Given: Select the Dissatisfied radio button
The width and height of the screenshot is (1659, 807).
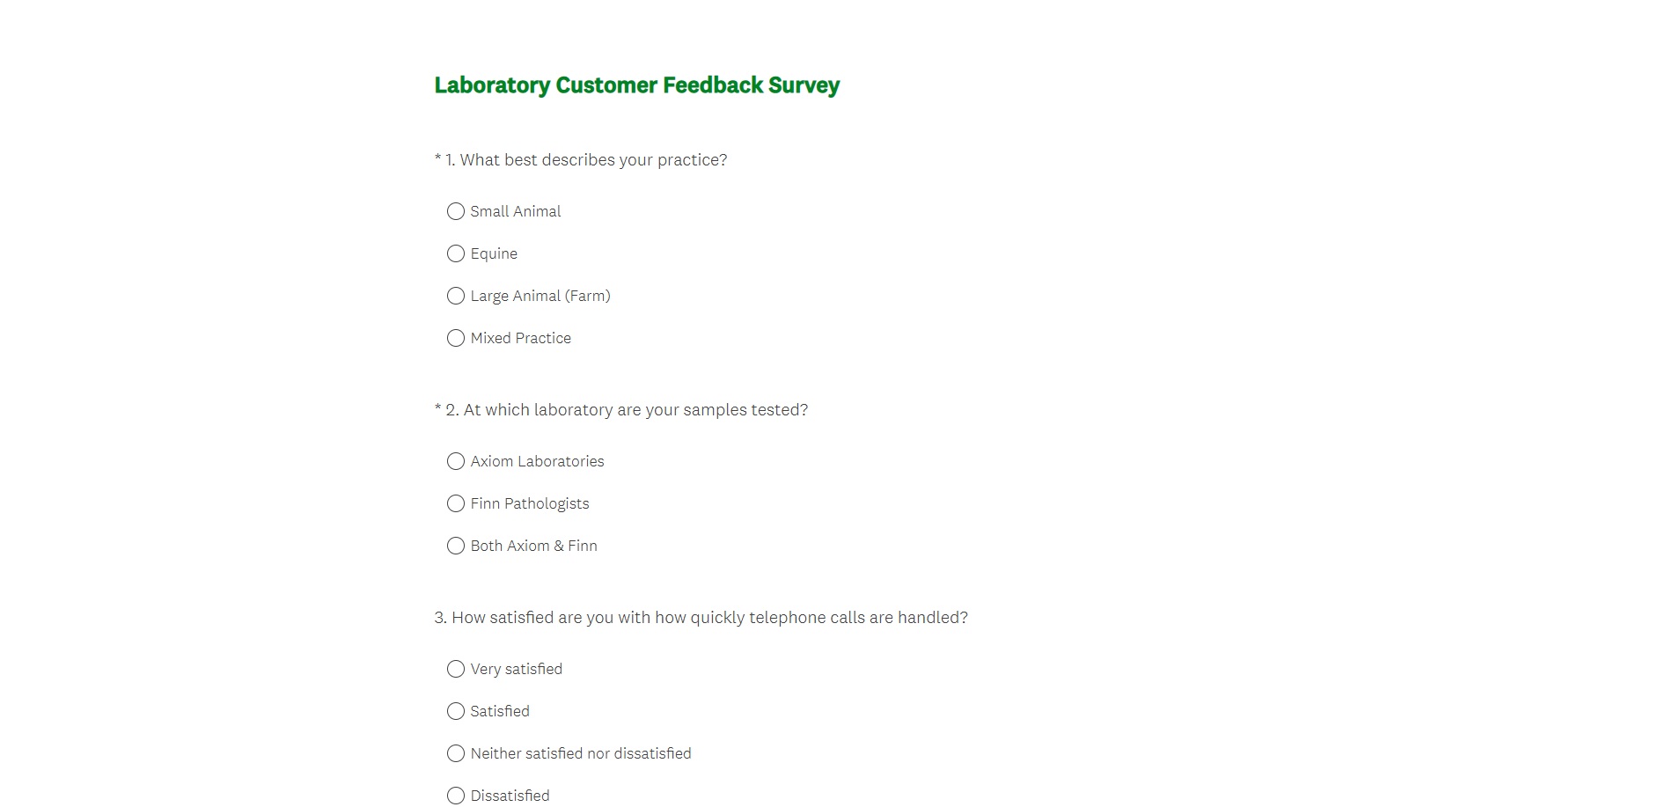Looking at the screenshot, I should click(x=456, y=796).
